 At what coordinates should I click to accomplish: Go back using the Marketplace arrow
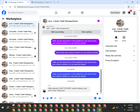tap(3, 19)
